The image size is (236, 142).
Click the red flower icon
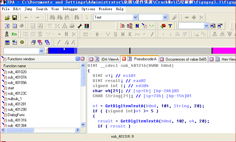163,26
